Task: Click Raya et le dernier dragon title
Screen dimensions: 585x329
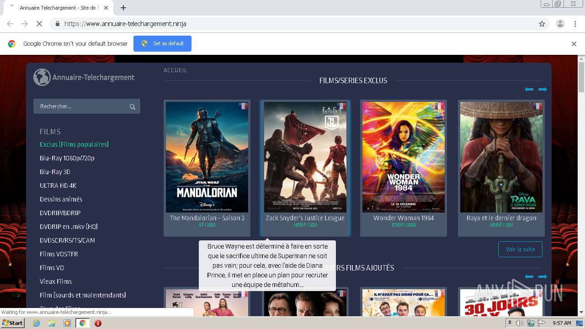Action: coord(501,218)
